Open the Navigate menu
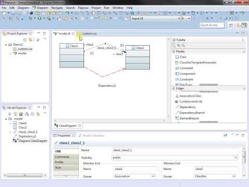Image resolution: width=249 pixels, height=187 pixels. (57, 8)
